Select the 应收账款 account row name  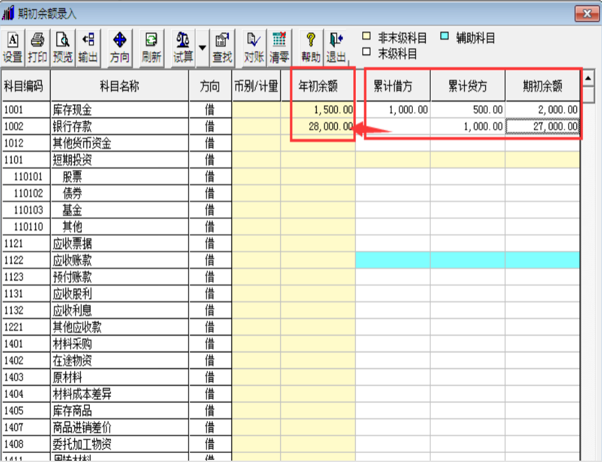point(72,260)
